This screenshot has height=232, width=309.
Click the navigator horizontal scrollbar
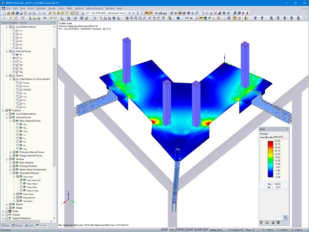pos(22,221)
